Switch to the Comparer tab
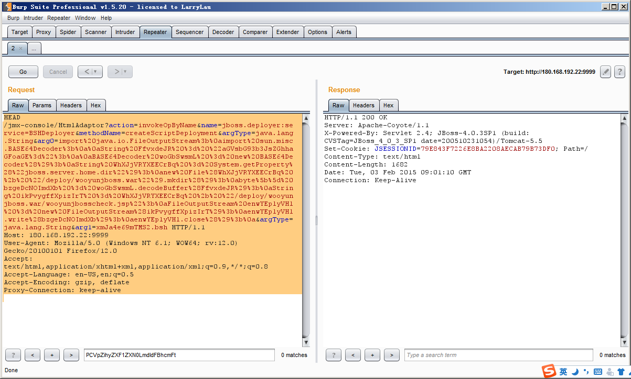The width and height of the screenshot is (631, 379). [x=255, y=32]
